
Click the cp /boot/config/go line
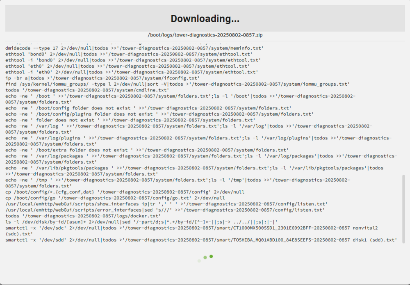(115, 198)
